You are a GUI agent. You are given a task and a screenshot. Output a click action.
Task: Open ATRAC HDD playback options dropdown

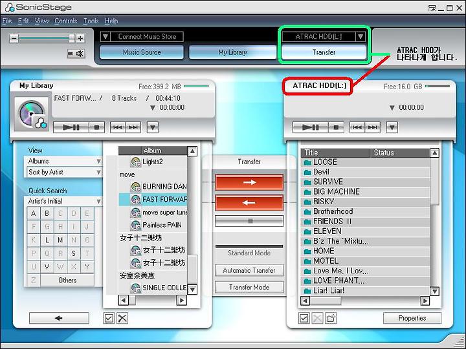coord(392,127)
